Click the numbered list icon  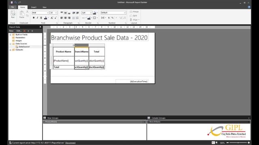tap(77, 18)
